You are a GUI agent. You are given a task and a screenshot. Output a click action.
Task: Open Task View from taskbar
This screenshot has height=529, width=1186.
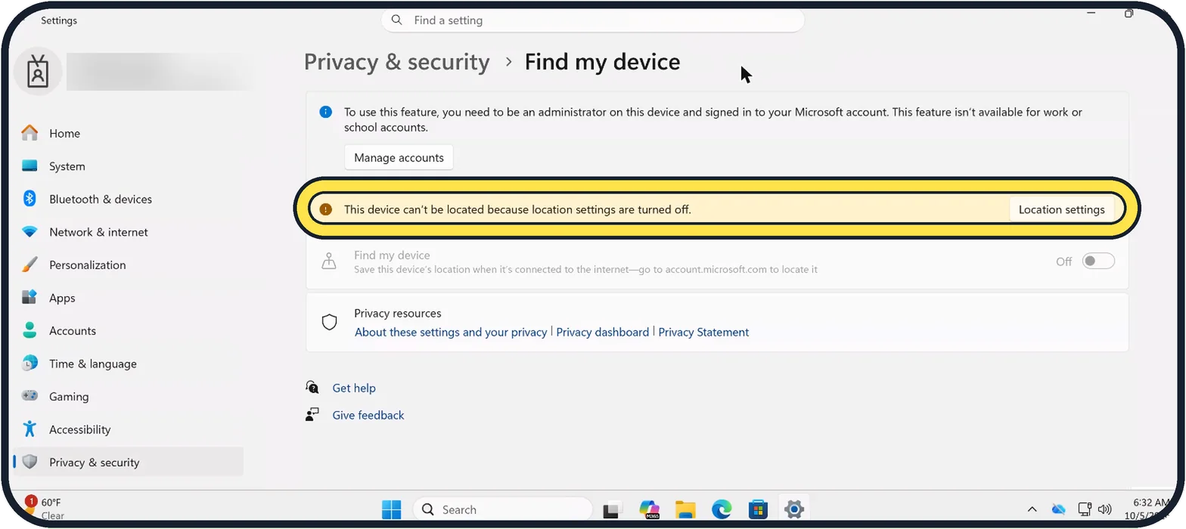(x=612, y=509)
